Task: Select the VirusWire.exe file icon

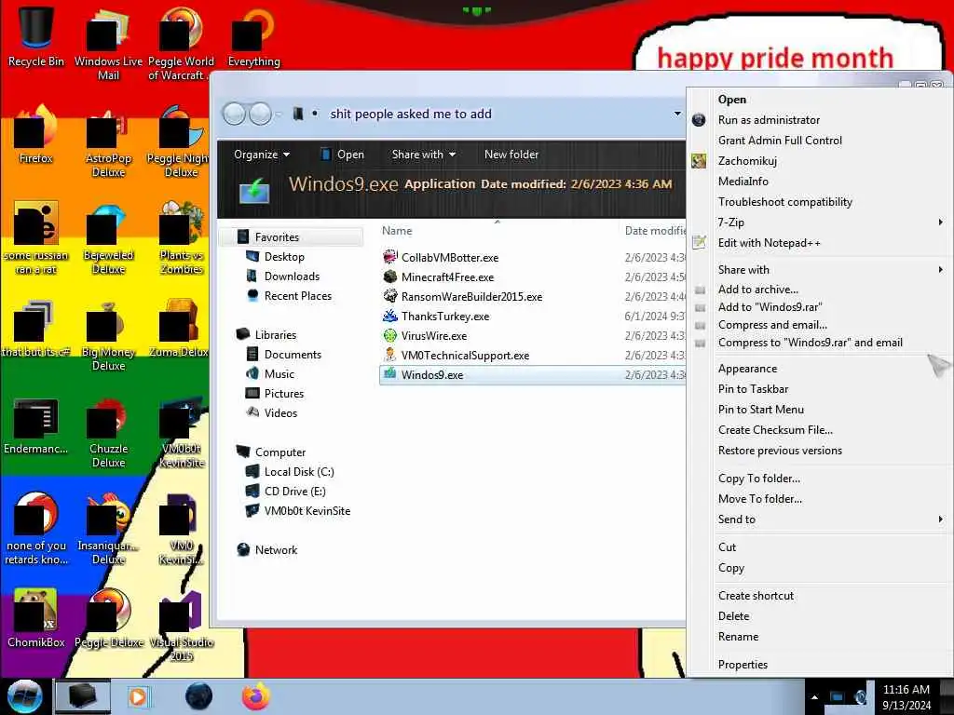Action: (x=390, y=335)
